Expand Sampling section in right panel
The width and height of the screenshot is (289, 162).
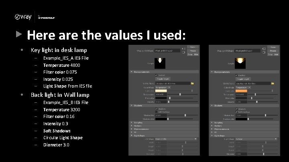tap(244, 122)
